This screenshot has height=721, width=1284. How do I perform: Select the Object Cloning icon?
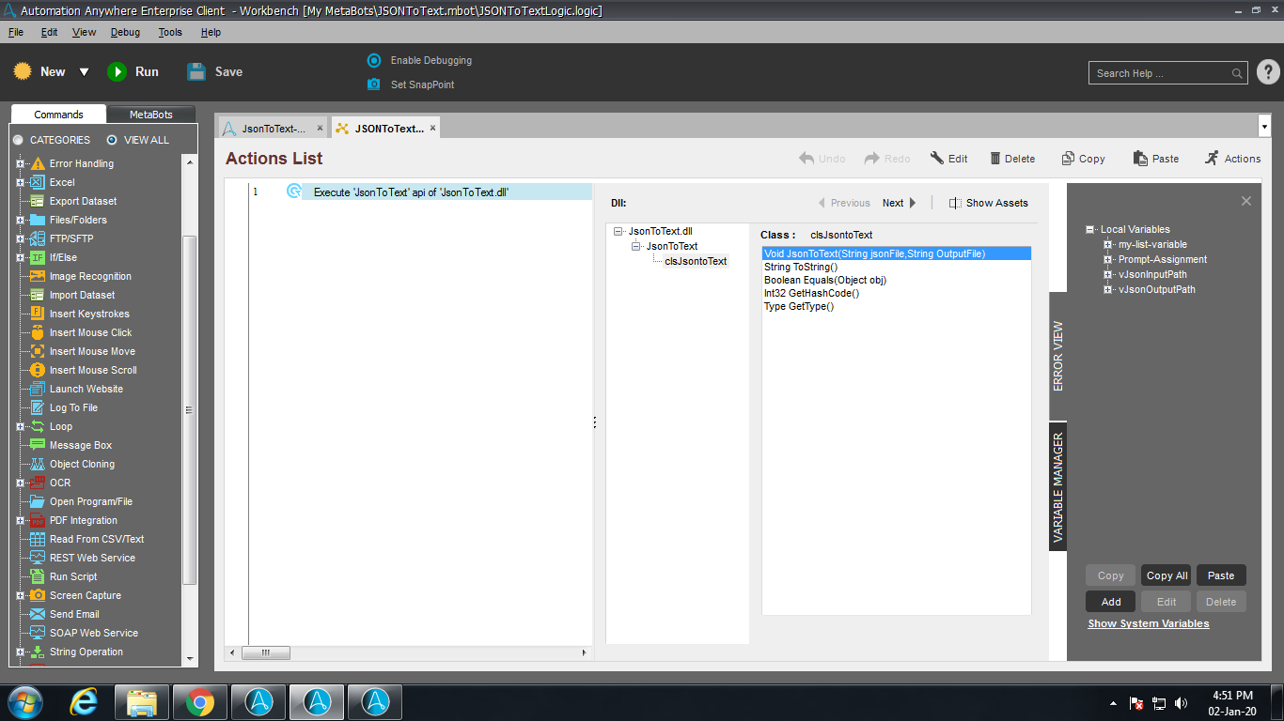point(38,464)
